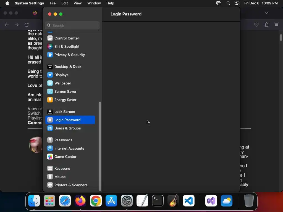Show the date and time notification panel
This screenshot has height=212, width=283.
261,3
